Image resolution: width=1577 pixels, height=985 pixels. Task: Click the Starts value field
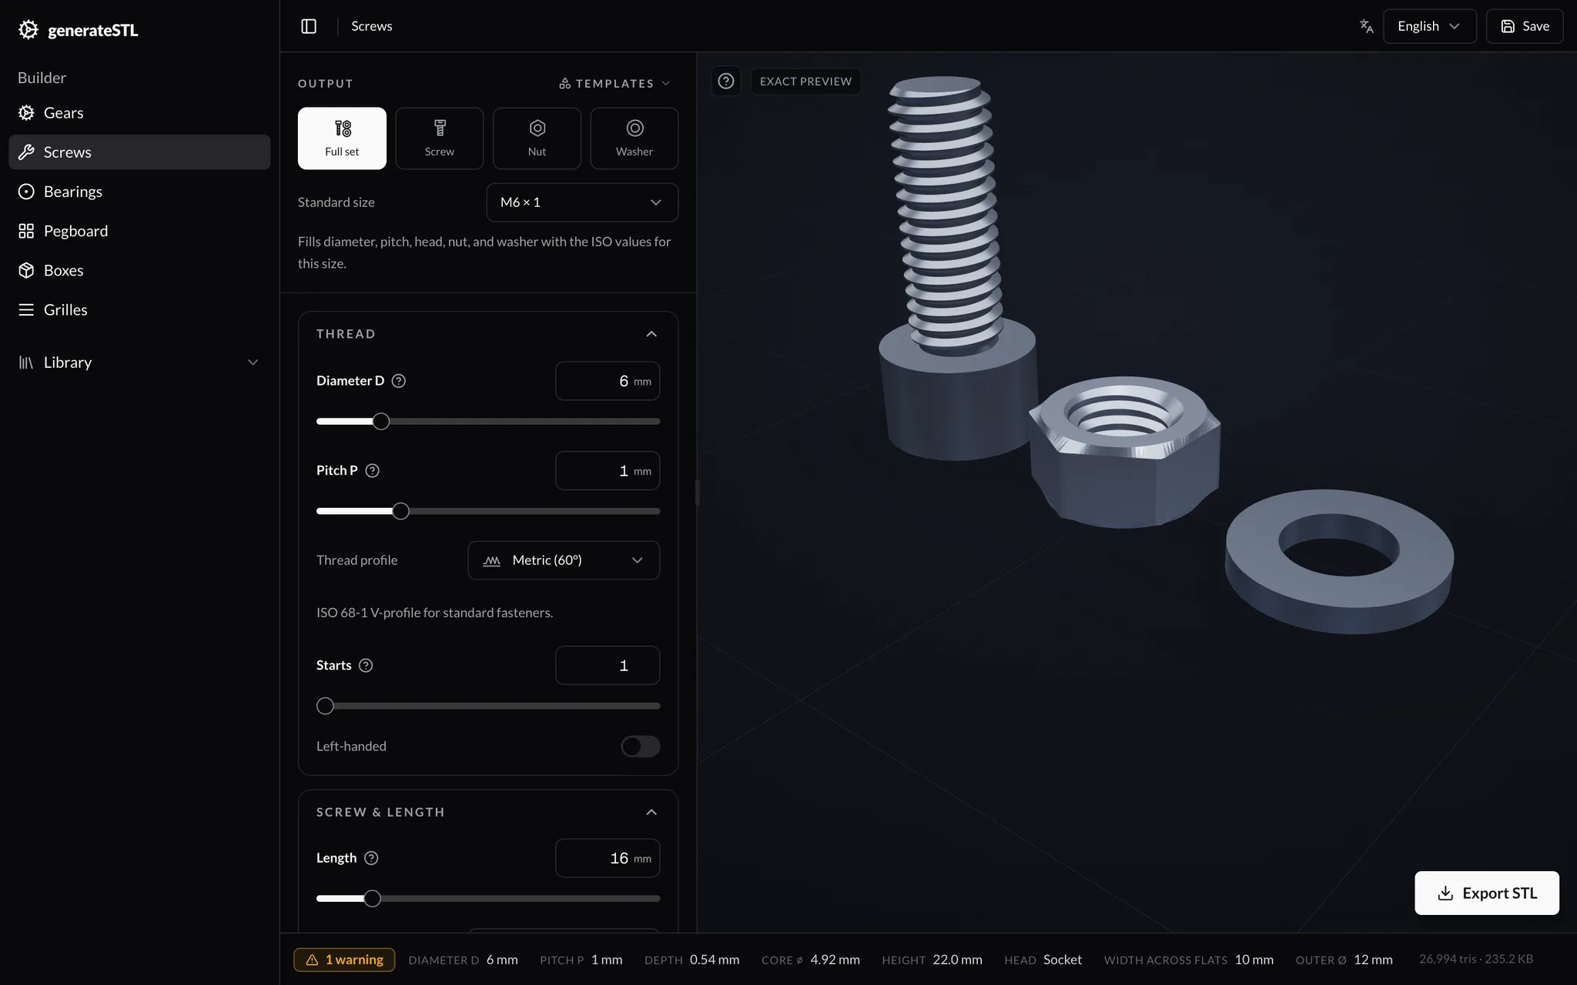pyautogui.click(x=608, y=666)
